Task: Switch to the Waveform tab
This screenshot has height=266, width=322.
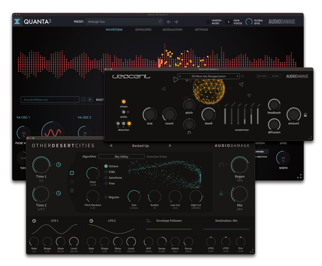Action: (114, 30)
